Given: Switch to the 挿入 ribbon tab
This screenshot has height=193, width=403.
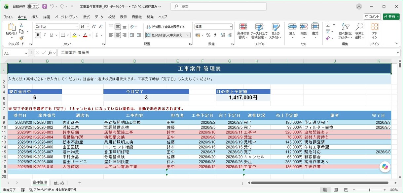Looking at the screenshot, I should 35,17.
